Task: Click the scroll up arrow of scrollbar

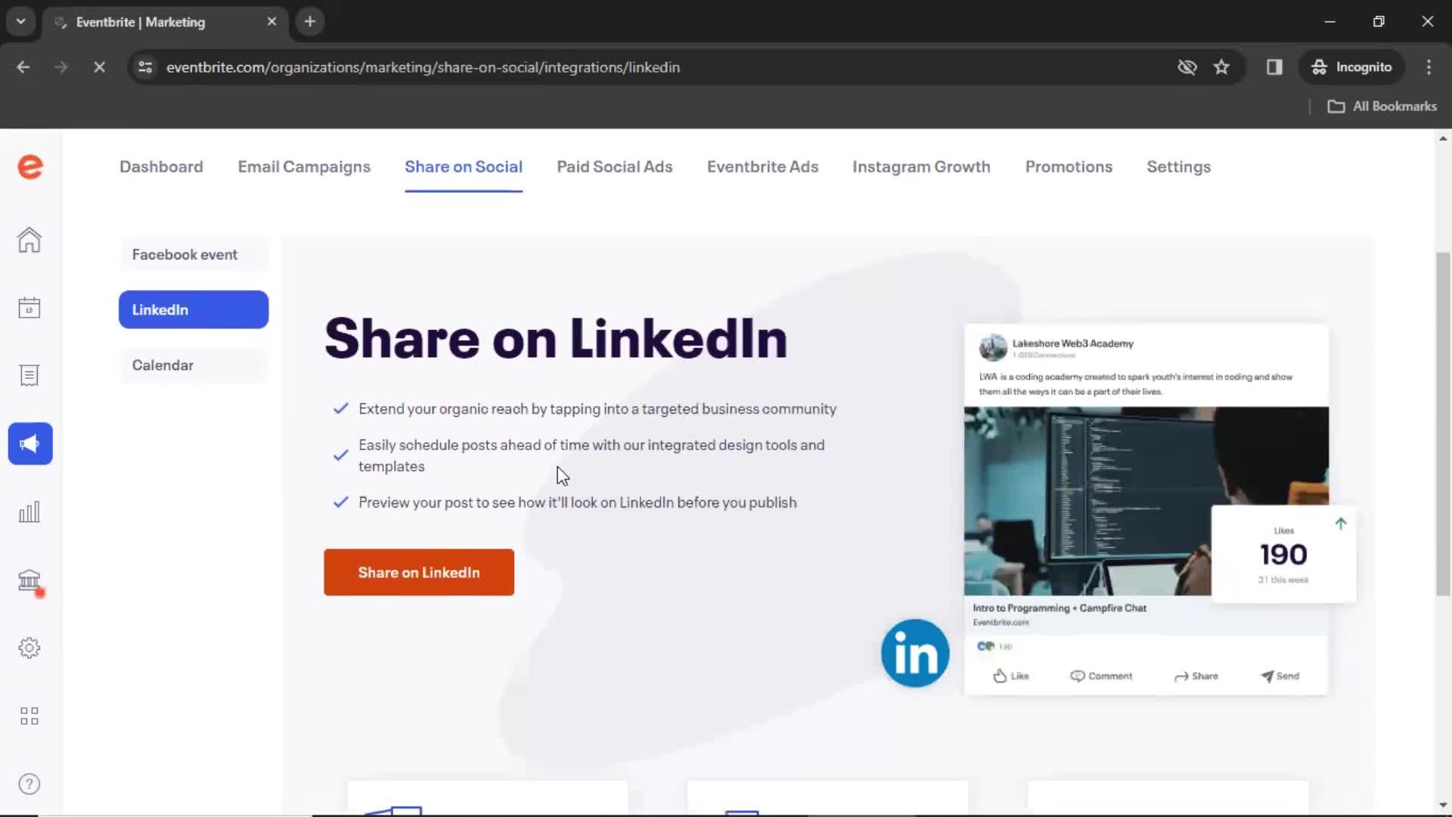Action: (x=1443, y=138)
